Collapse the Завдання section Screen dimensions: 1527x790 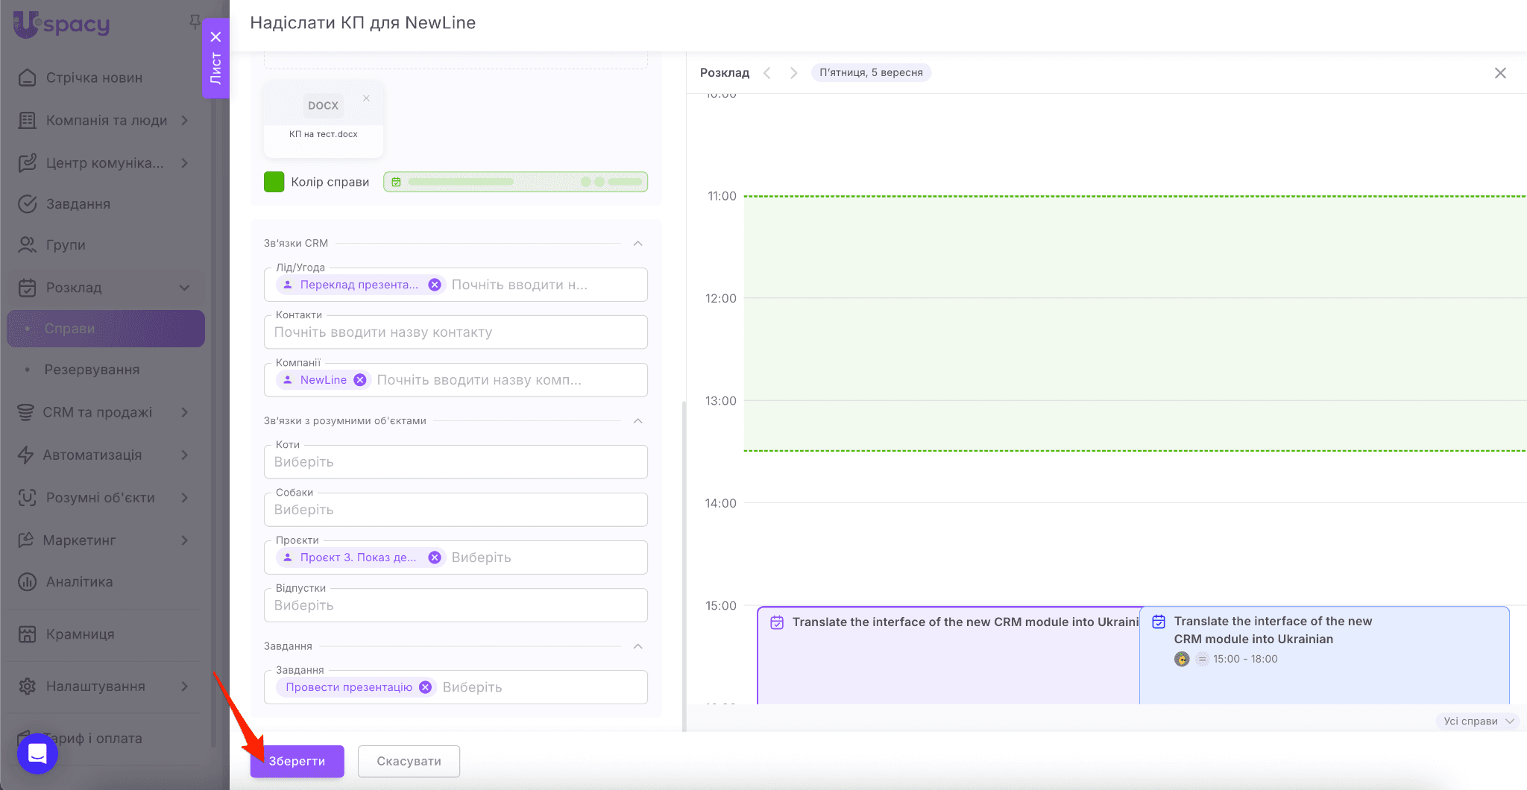point(637,646)
